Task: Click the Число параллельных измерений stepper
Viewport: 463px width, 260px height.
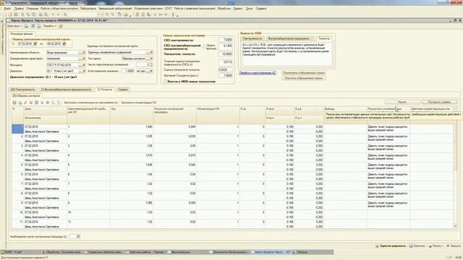Action: point(151,64)
